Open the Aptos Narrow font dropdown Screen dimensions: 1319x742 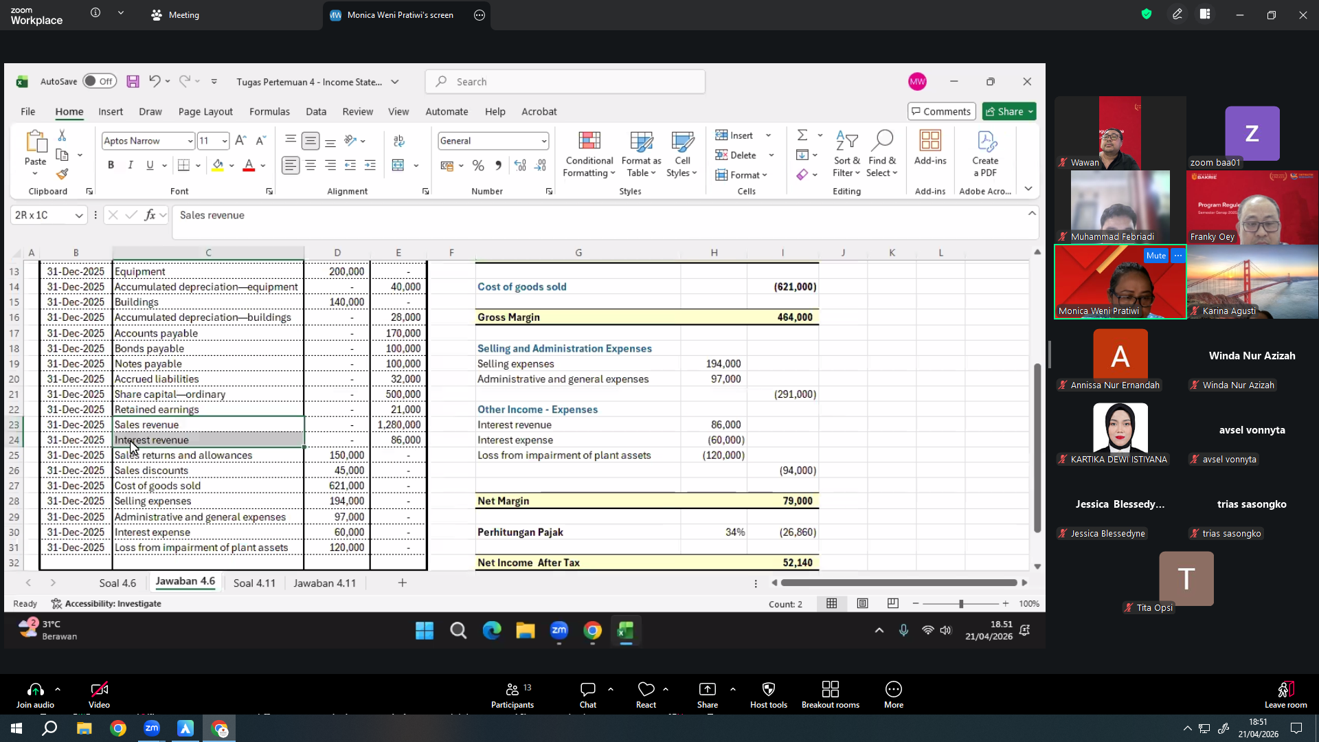tap(190, 141)
